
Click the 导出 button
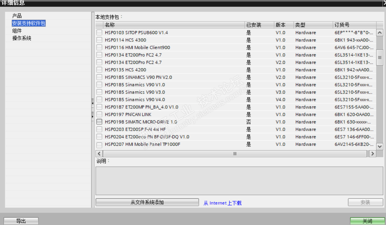[x=21, y=221]
